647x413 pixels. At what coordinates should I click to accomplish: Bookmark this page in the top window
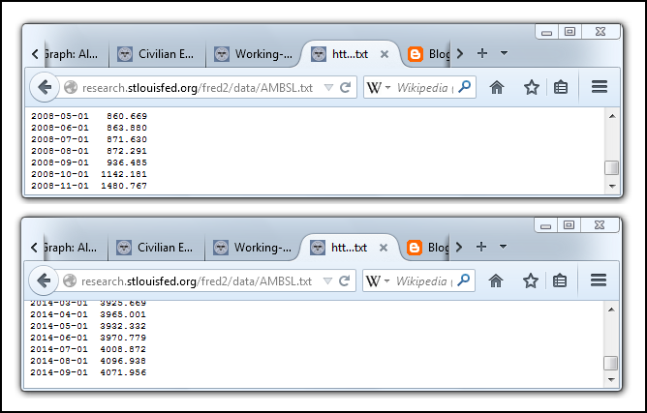pos(532,87)
